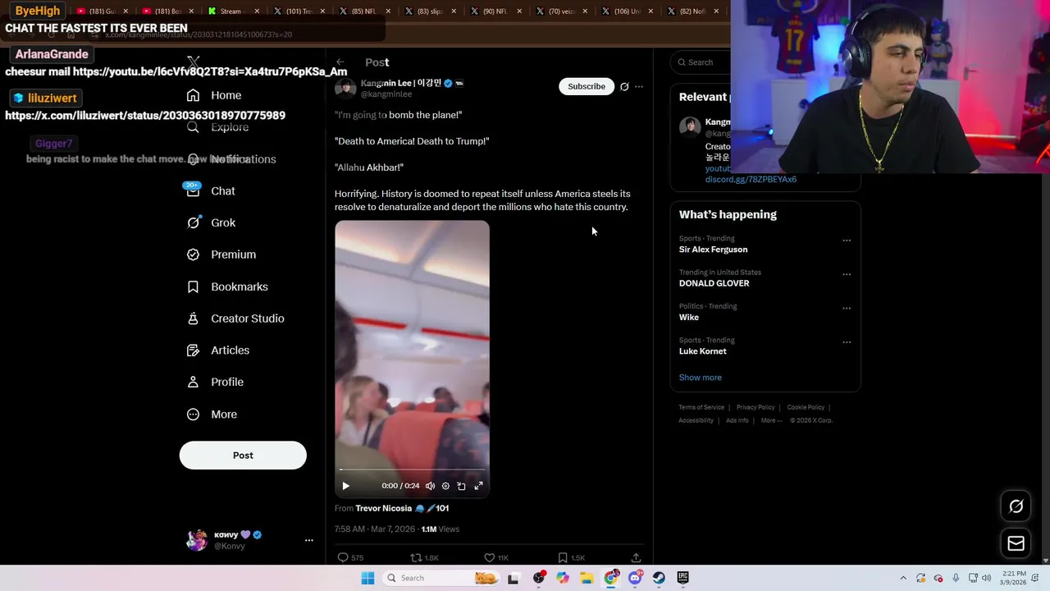Open the Privacy Policy footer link
This screenshot has width=1050, height=591.
click(756, 407)
